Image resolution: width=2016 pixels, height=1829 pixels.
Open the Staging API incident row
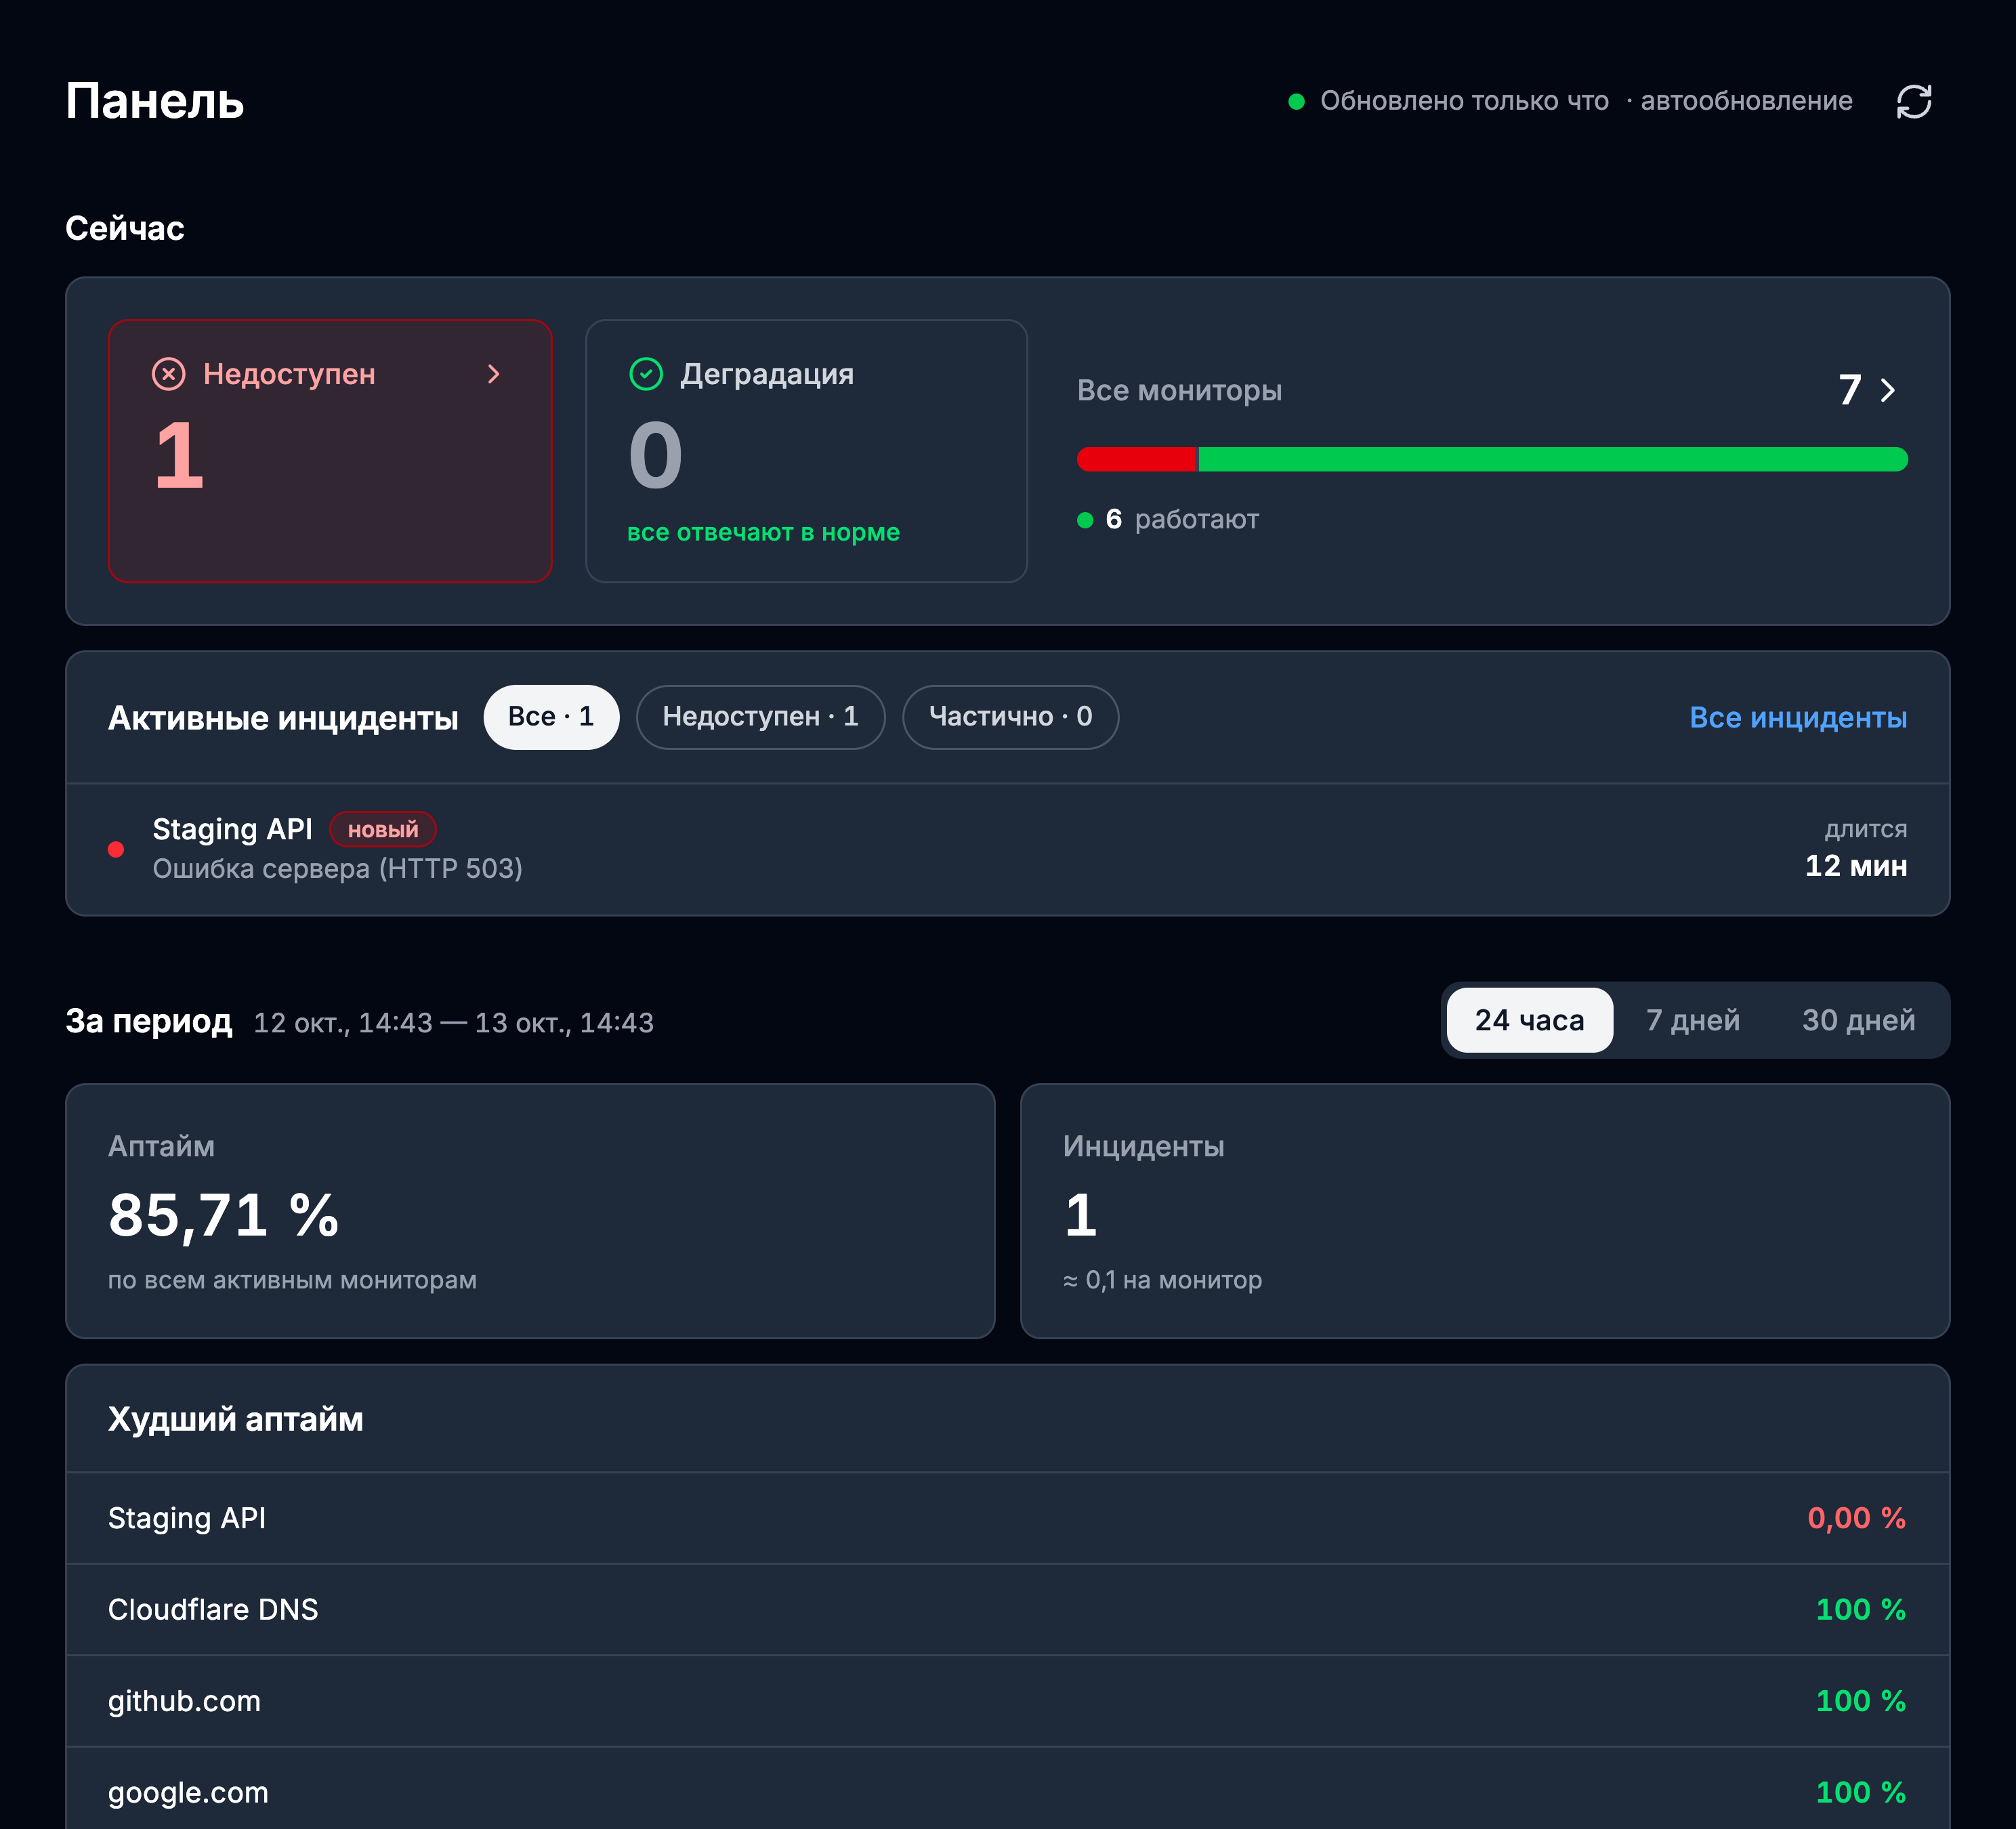click(x=1008, y=849)
